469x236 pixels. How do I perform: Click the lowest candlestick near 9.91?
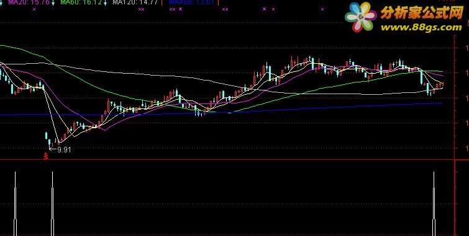click(49, 144)
